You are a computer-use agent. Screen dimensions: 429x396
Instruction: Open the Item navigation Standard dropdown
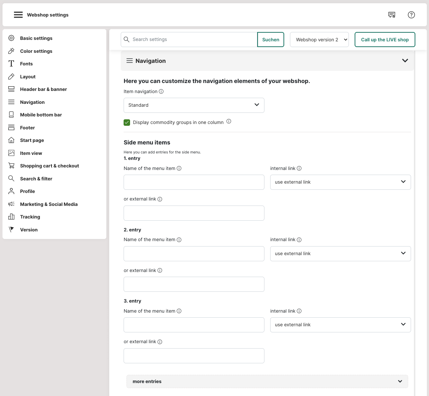point(194,105)
